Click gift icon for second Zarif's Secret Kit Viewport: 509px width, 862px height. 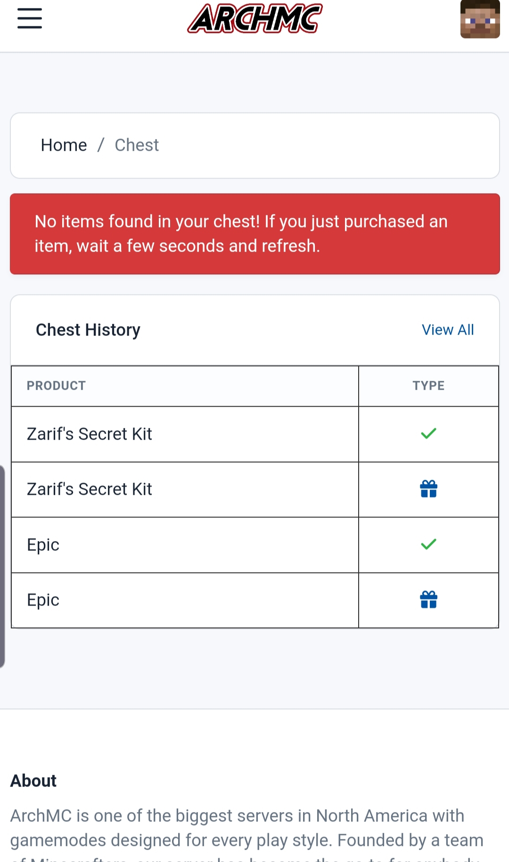[428, 489]
